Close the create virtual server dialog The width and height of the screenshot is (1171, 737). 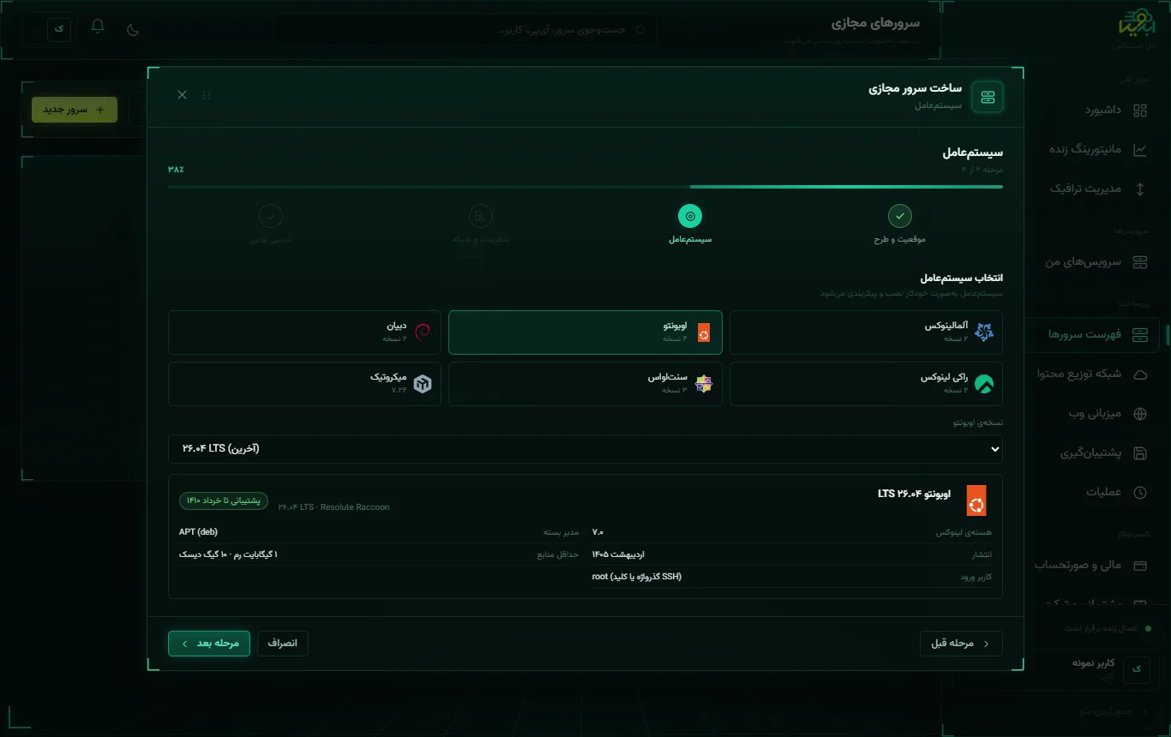coord(182,95)
